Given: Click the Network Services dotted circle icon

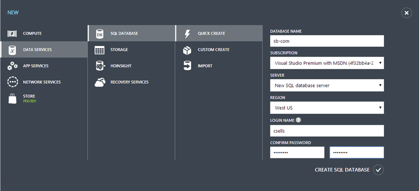Looking at the screenshot, I should (x=12, y=82).
